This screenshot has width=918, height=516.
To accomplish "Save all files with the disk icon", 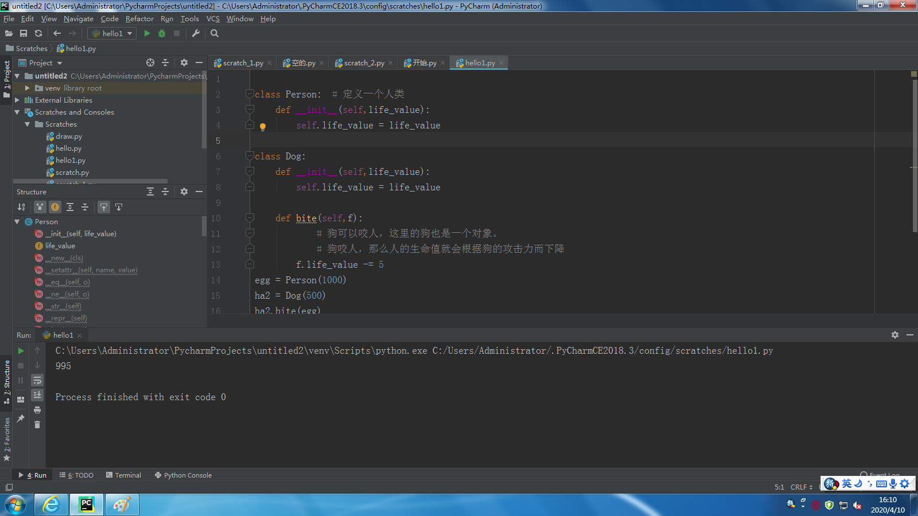I will (24, 33).
